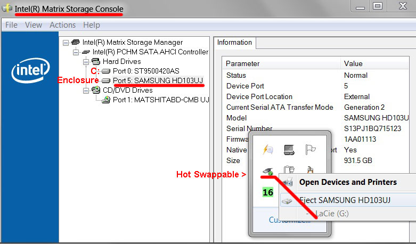
Task: Click the Matrix Storage Console title bar icon
Action: point(7,8)
